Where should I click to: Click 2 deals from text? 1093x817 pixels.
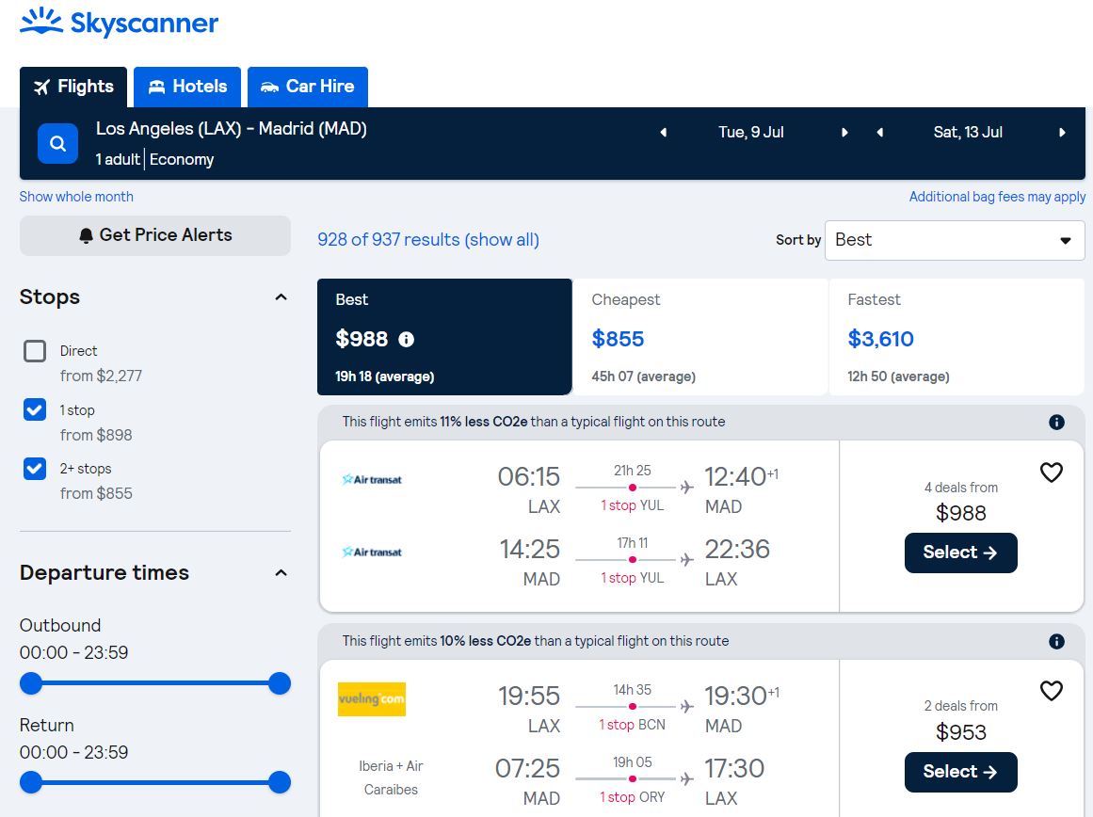click(960, 706)
